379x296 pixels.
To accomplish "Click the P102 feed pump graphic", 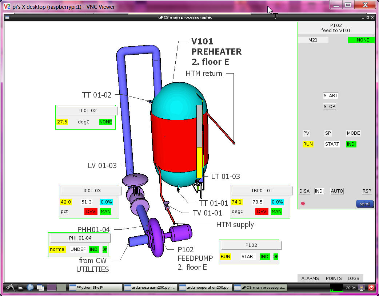I will [156, 233].
